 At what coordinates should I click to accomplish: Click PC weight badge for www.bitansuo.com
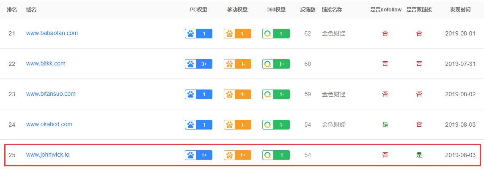pyautogui.click(x=198, y=94)
